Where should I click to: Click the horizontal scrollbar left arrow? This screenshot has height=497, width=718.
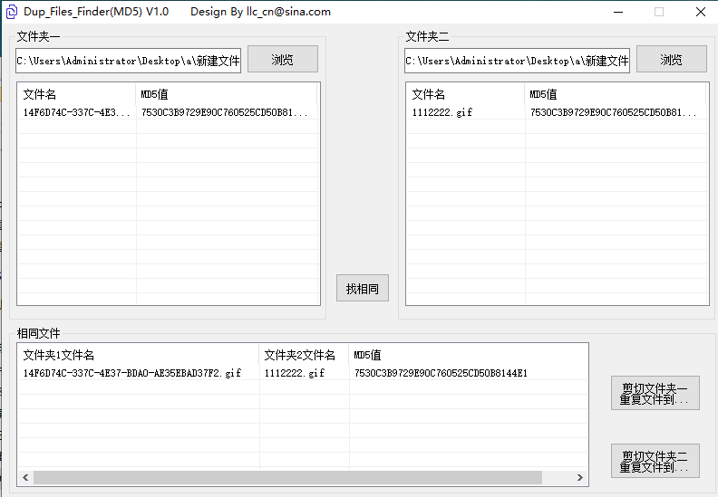click(25, 477)
